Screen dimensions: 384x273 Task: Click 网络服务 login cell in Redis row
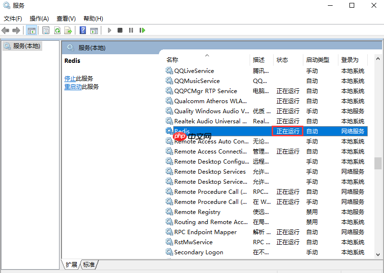coord(353,131)
